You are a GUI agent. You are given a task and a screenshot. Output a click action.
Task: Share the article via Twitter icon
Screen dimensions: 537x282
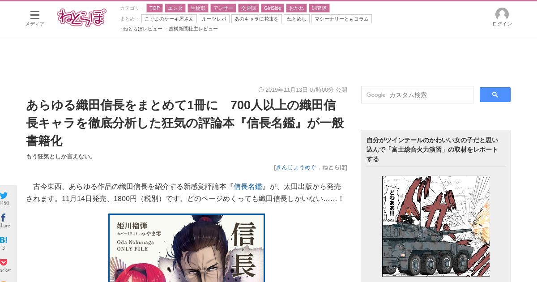(4, 196)
